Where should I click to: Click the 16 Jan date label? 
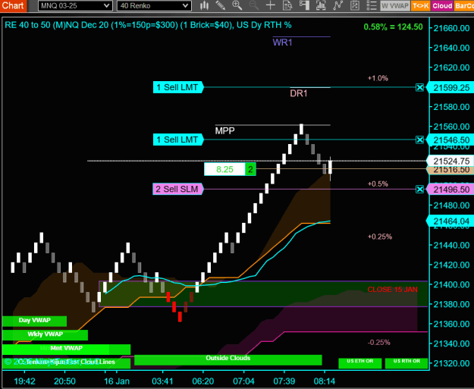point(117,381)
